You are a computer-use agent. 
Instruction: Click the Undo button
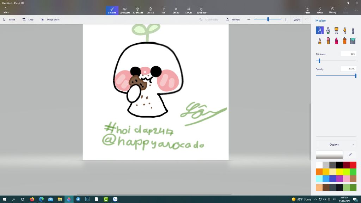pos(320,11)
